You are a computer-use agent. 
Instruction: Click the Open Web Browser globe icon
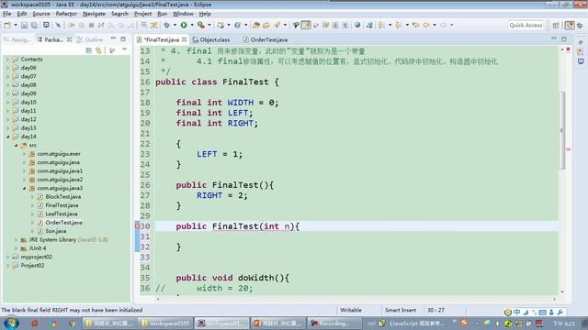[x=357, y=25]
